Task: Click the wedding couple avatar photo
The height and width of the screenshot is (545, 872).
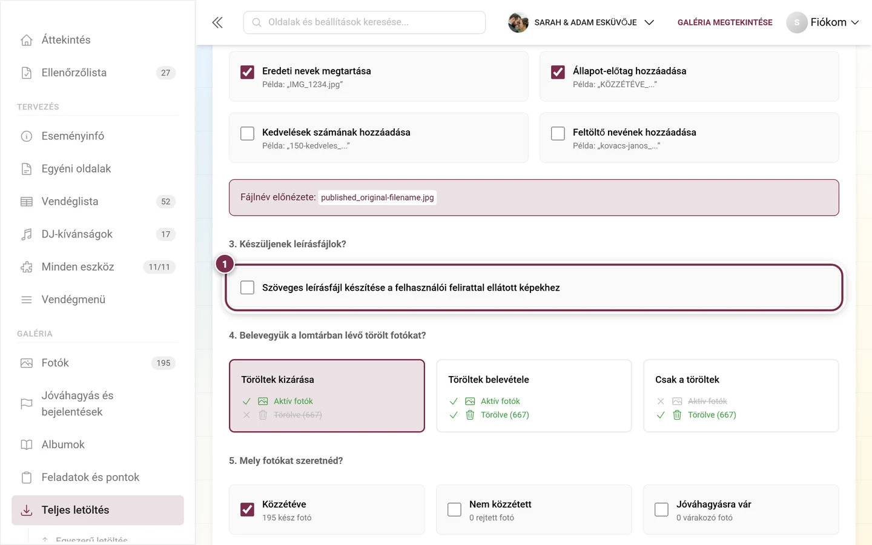Action: tap(518, 22)
